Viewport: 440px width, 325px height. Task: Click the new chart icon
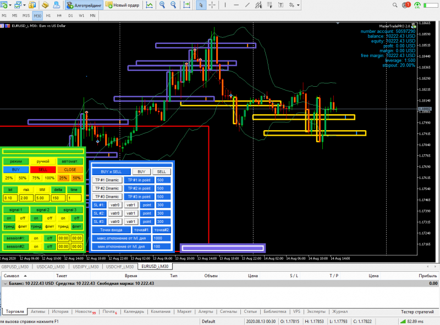[x=4, y=5]
